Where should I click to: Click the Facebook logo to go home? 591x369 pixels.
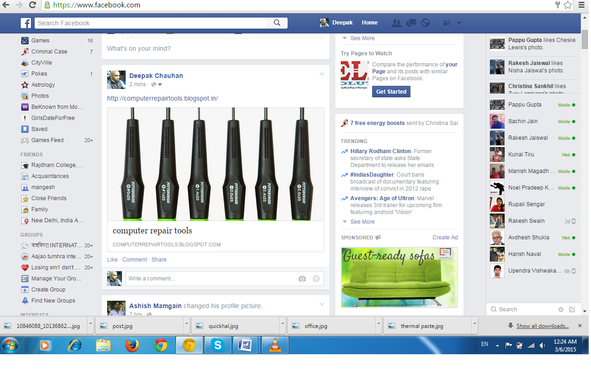coord(25,23)
